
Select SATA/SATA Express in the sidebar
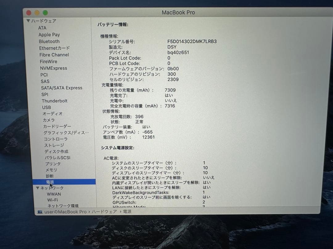pos(62,88)
